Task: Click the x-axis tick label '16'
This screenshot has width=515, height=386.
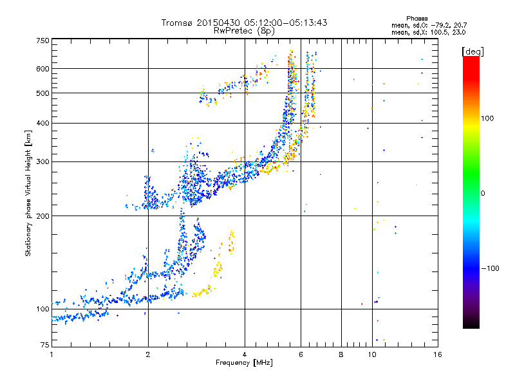Action: pyautogui.click(x=438, y=354)
